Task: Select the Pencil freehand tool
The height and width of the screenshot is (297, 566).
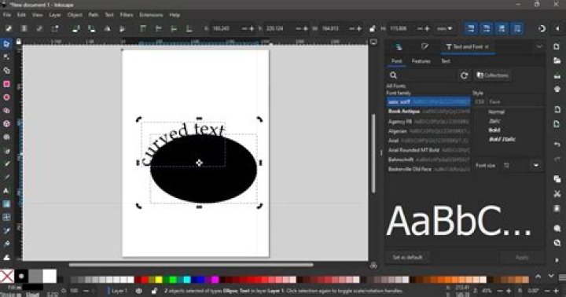Action: click(x=6, y=164)
